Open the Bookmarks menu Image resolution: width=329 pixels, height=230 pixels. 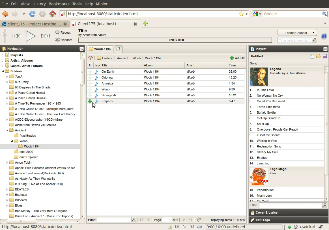[59, 4]
